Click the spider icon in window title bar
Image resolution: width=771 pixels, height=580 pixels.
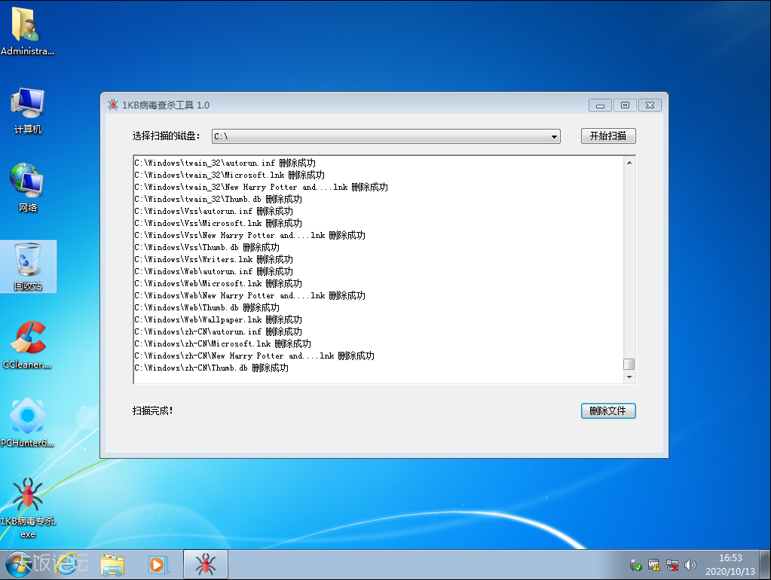[112, 105]
